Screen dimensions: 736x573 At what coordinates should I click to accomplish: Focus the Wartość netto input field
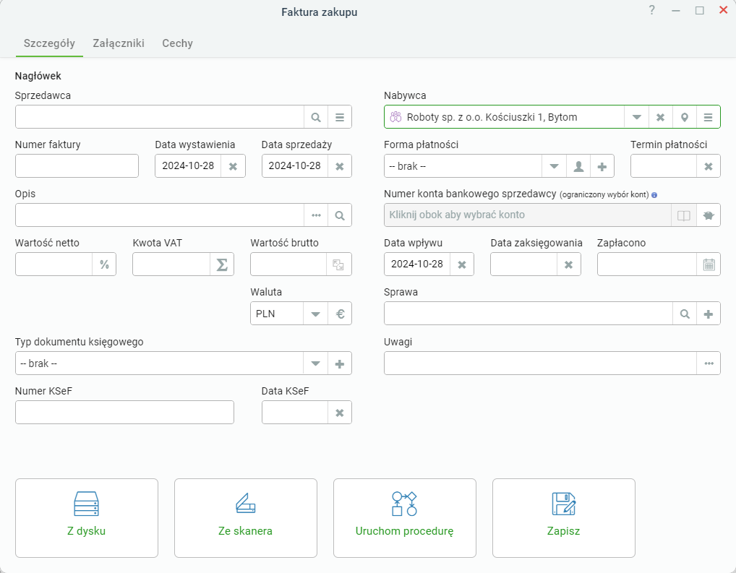click(x=54, y=264)
